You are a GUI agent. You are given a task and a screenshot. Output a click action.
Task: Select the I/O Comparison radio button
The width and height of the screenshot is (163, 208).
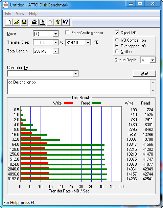point(117,40)
